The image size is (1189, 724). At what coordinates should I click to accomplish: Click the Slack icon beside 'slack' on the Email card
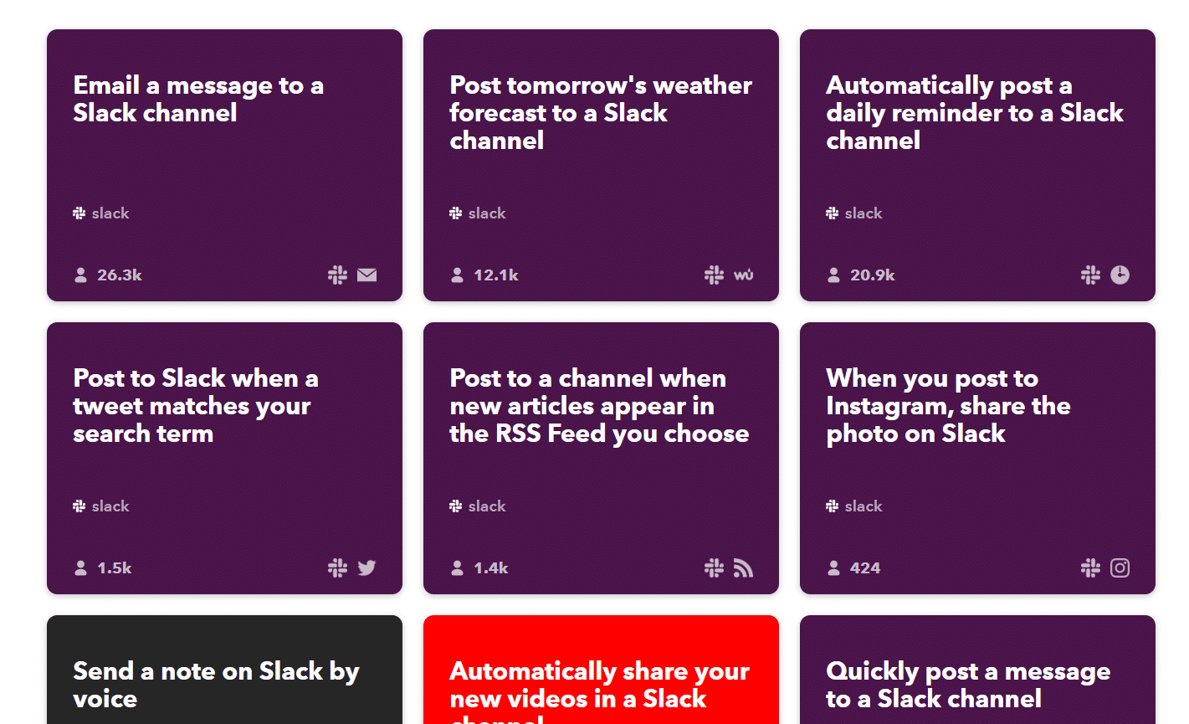point(77,213)
